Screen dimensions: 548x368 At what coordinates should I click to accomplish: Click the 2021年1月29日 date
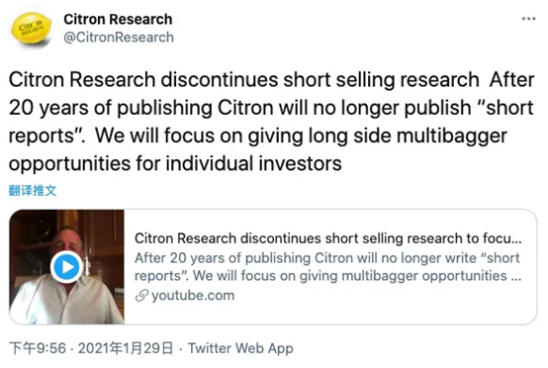coord(126,348)
